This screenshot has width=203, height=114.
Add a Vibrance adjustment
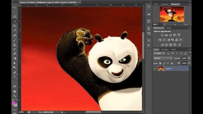coord(179,35)
